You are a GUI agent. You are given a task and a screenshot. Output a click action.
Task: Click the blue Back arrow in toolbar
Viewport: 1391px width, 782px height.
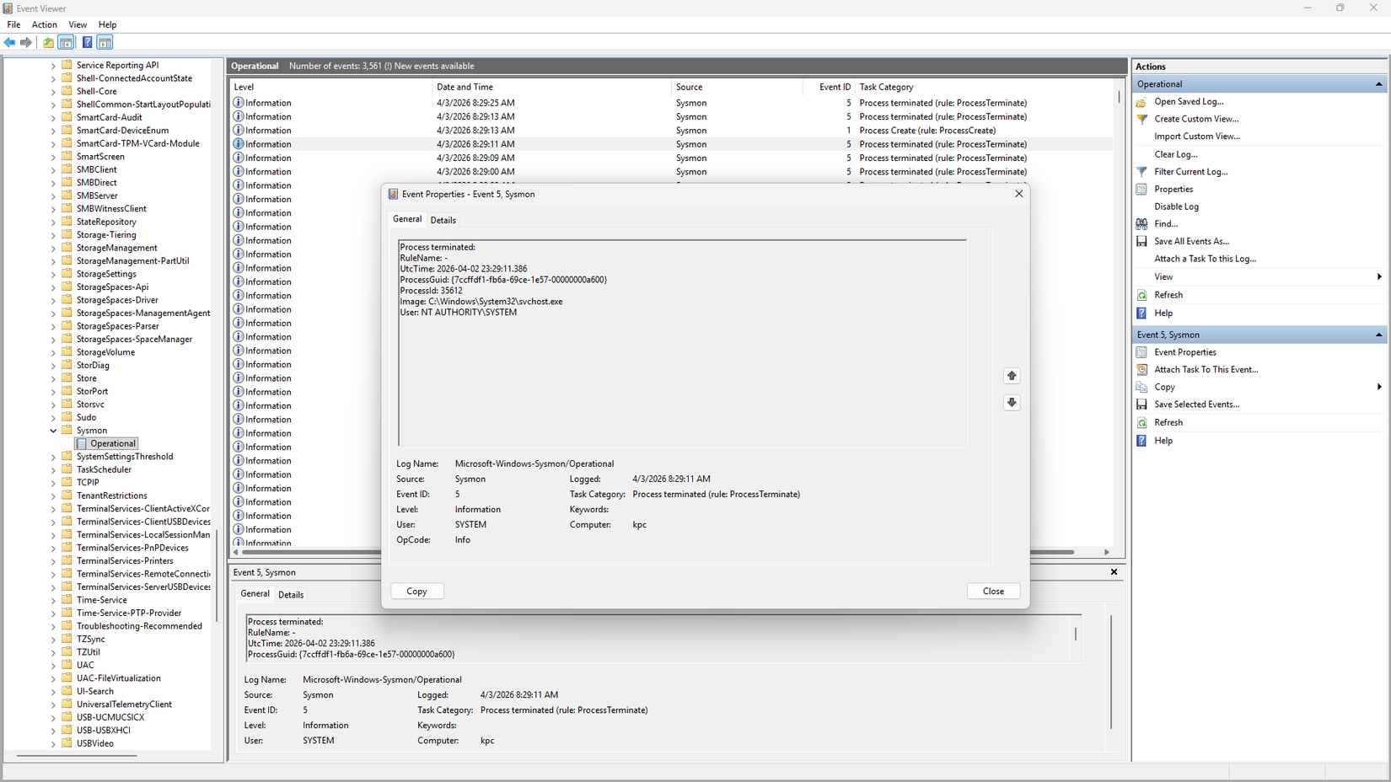[x=9, y=42]
